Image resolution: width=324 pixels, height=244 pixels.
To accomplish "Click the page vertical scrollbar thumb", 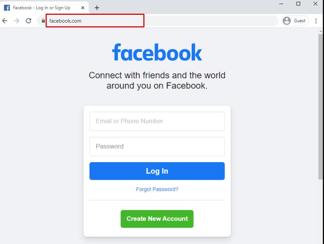I will pos(320,107).
